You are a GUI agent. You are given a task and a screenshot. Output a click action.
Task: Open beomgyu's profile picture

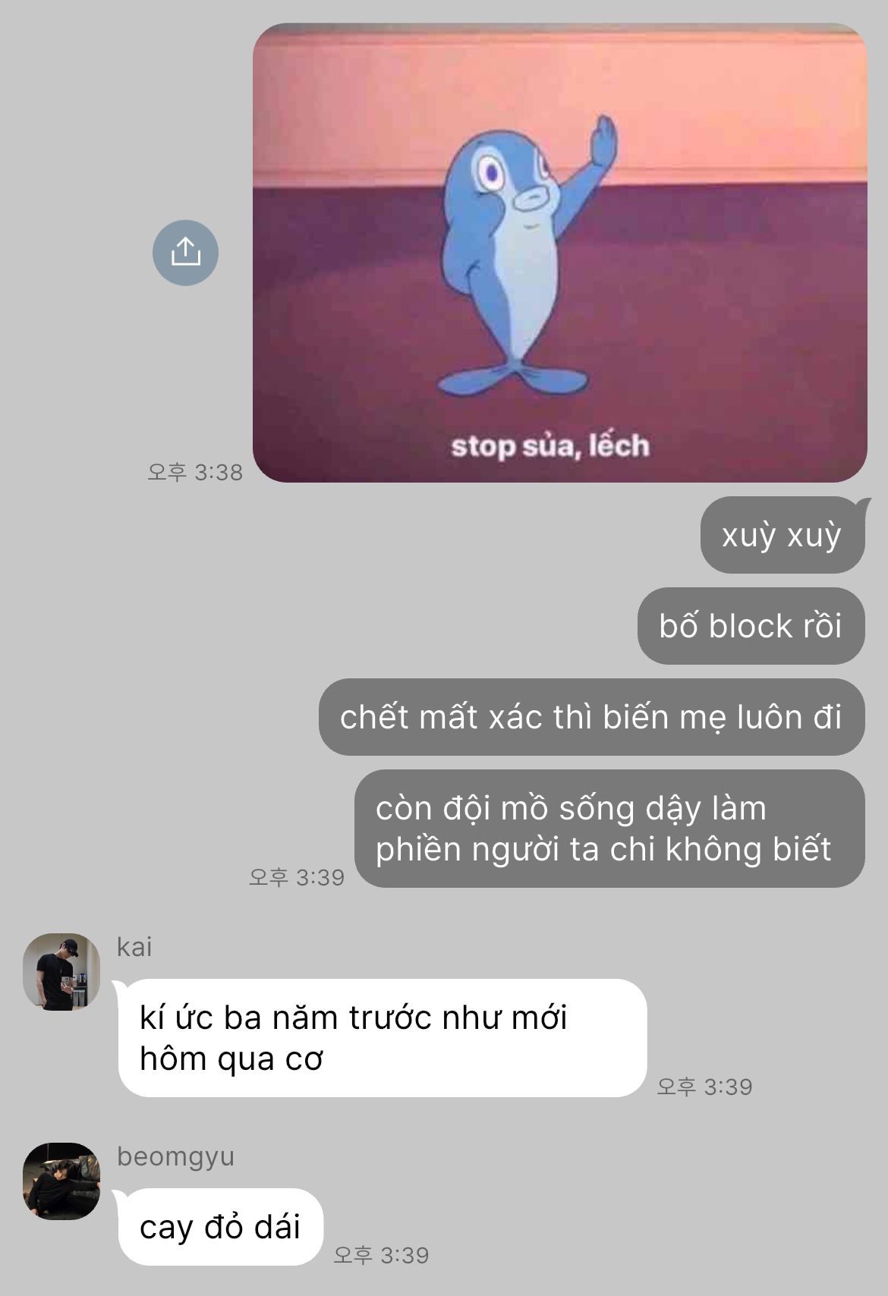61,1181
